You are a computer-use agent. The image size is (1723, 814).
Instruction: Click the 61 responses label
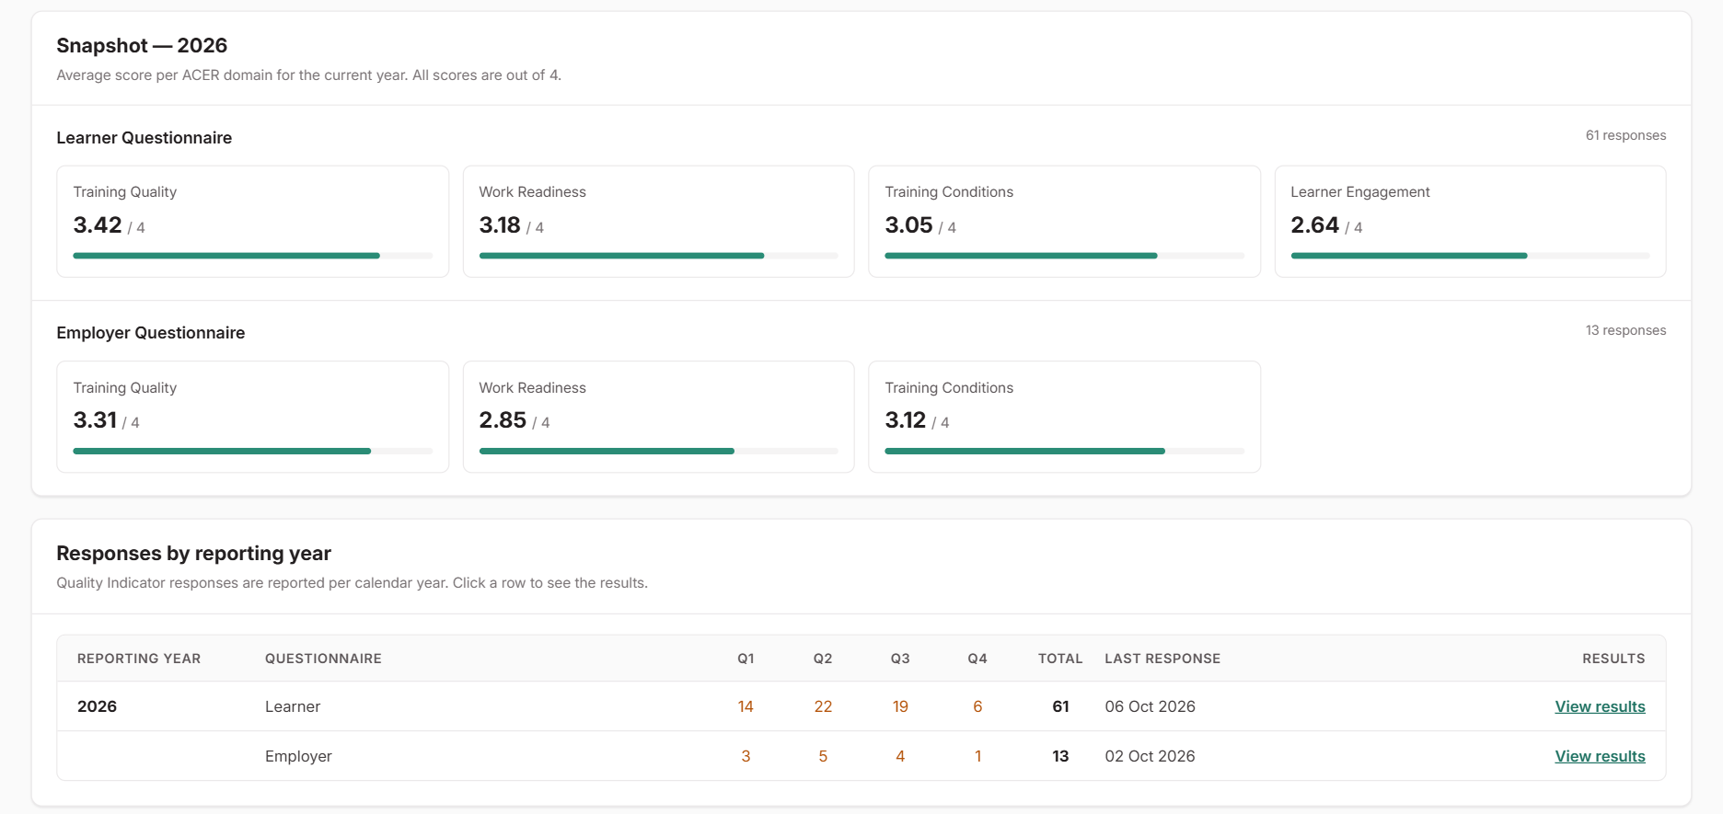[x=1625, y=135]
